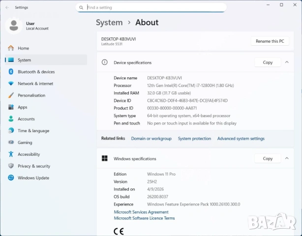The width and height of the screenshot is (302, 236).
Task: Go to Privacy & security
Action: [x=46, y=166]
